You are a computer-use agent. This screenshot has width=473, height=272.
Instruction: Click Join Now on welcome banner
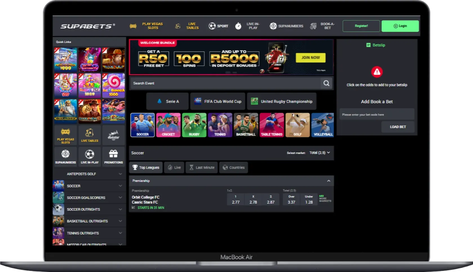coord(311,57)
